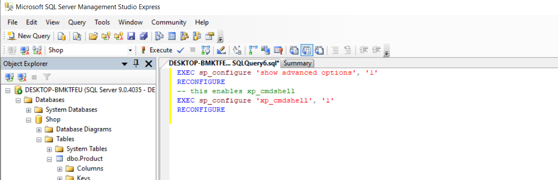The height and width of the screenshot is (180, 558).
Task: Click the Change Connection toolbar icon
Action: pos(37,50)
